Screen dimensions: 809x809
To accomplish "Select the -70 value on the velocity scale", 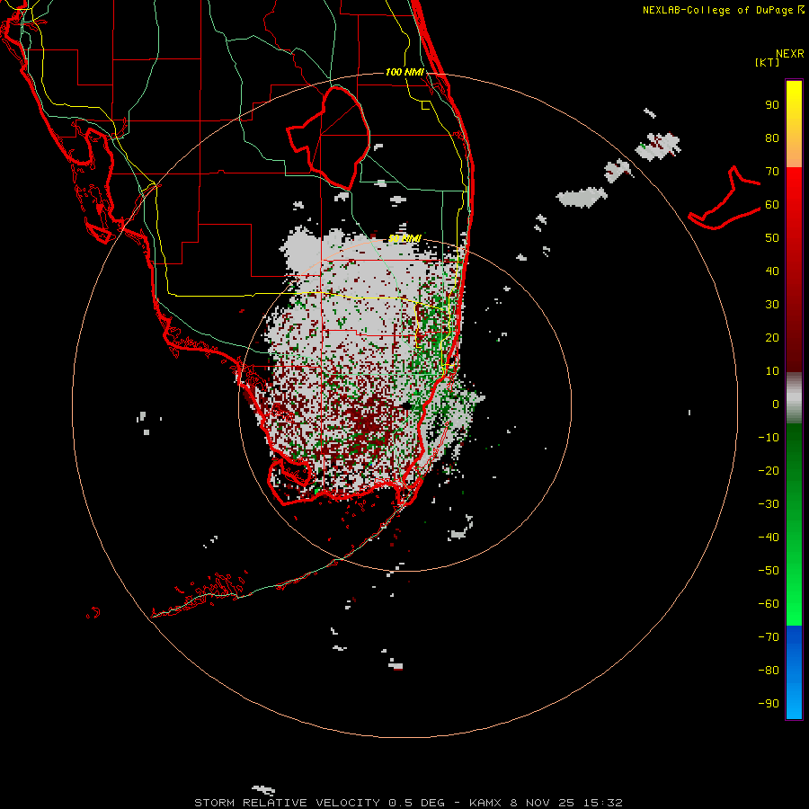I will [769, 637].
